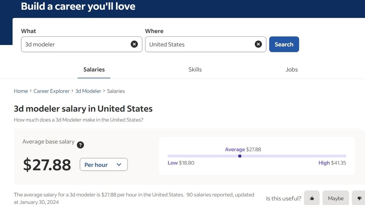Select the Home breadcrumb link
The height and width of the screenshot is (205, 365).
coord(21,91)
